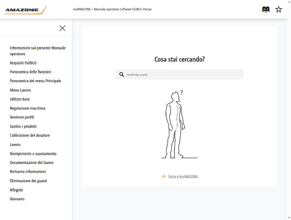291x220 pixels.
Task: Select Regolazione macchina in the sidebar
Action: pyautogui.click(x=27, y=108)
